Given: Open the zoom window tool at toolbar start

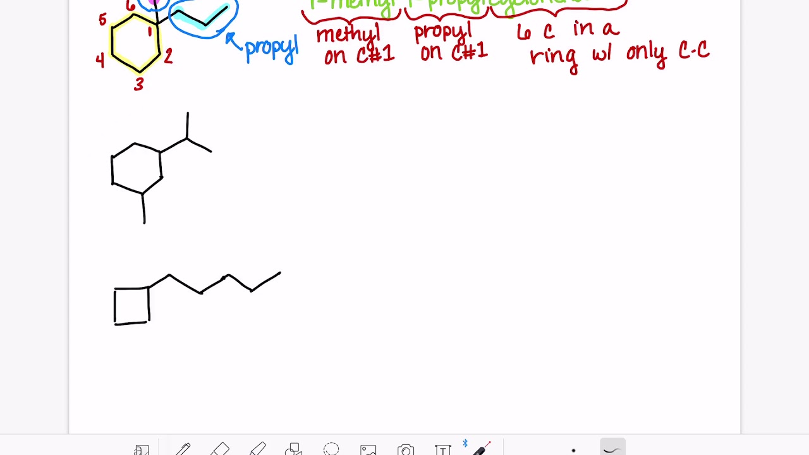Looking at the screenshot, I should click(x=142, y=449).
